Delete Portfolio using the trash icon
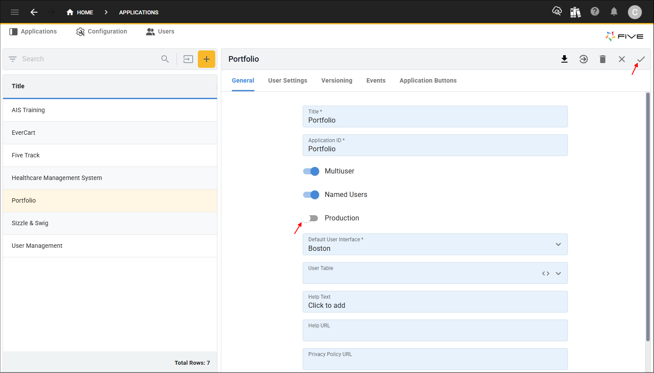654x373 pixels. coord(603,59)
